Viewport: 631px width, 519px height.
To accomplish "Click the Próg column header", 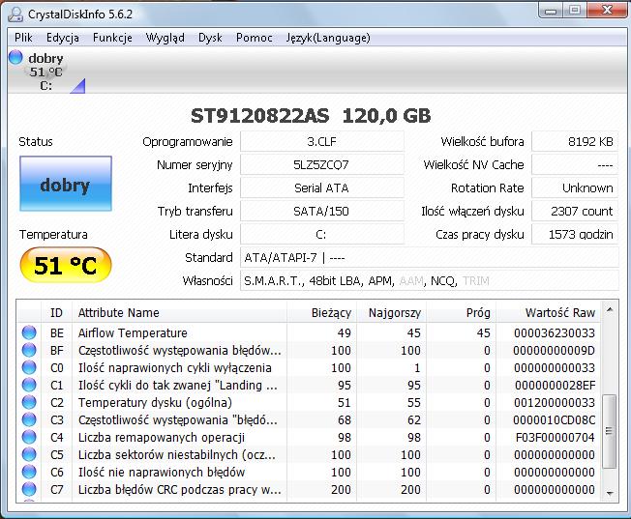I will (462, 312).
